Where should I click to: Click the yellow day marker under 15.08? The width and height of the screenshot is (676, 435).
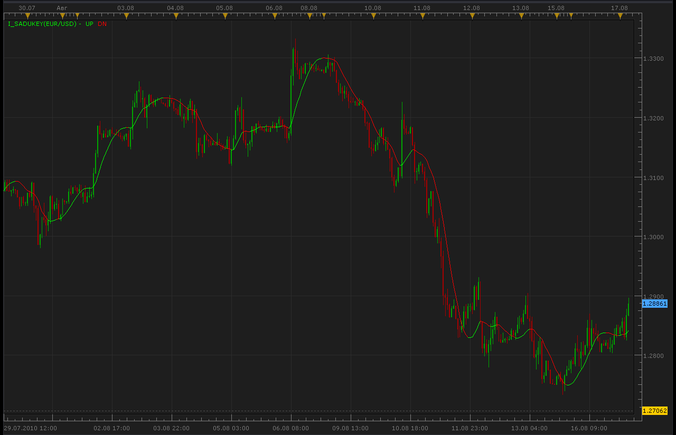coord(556,16)
